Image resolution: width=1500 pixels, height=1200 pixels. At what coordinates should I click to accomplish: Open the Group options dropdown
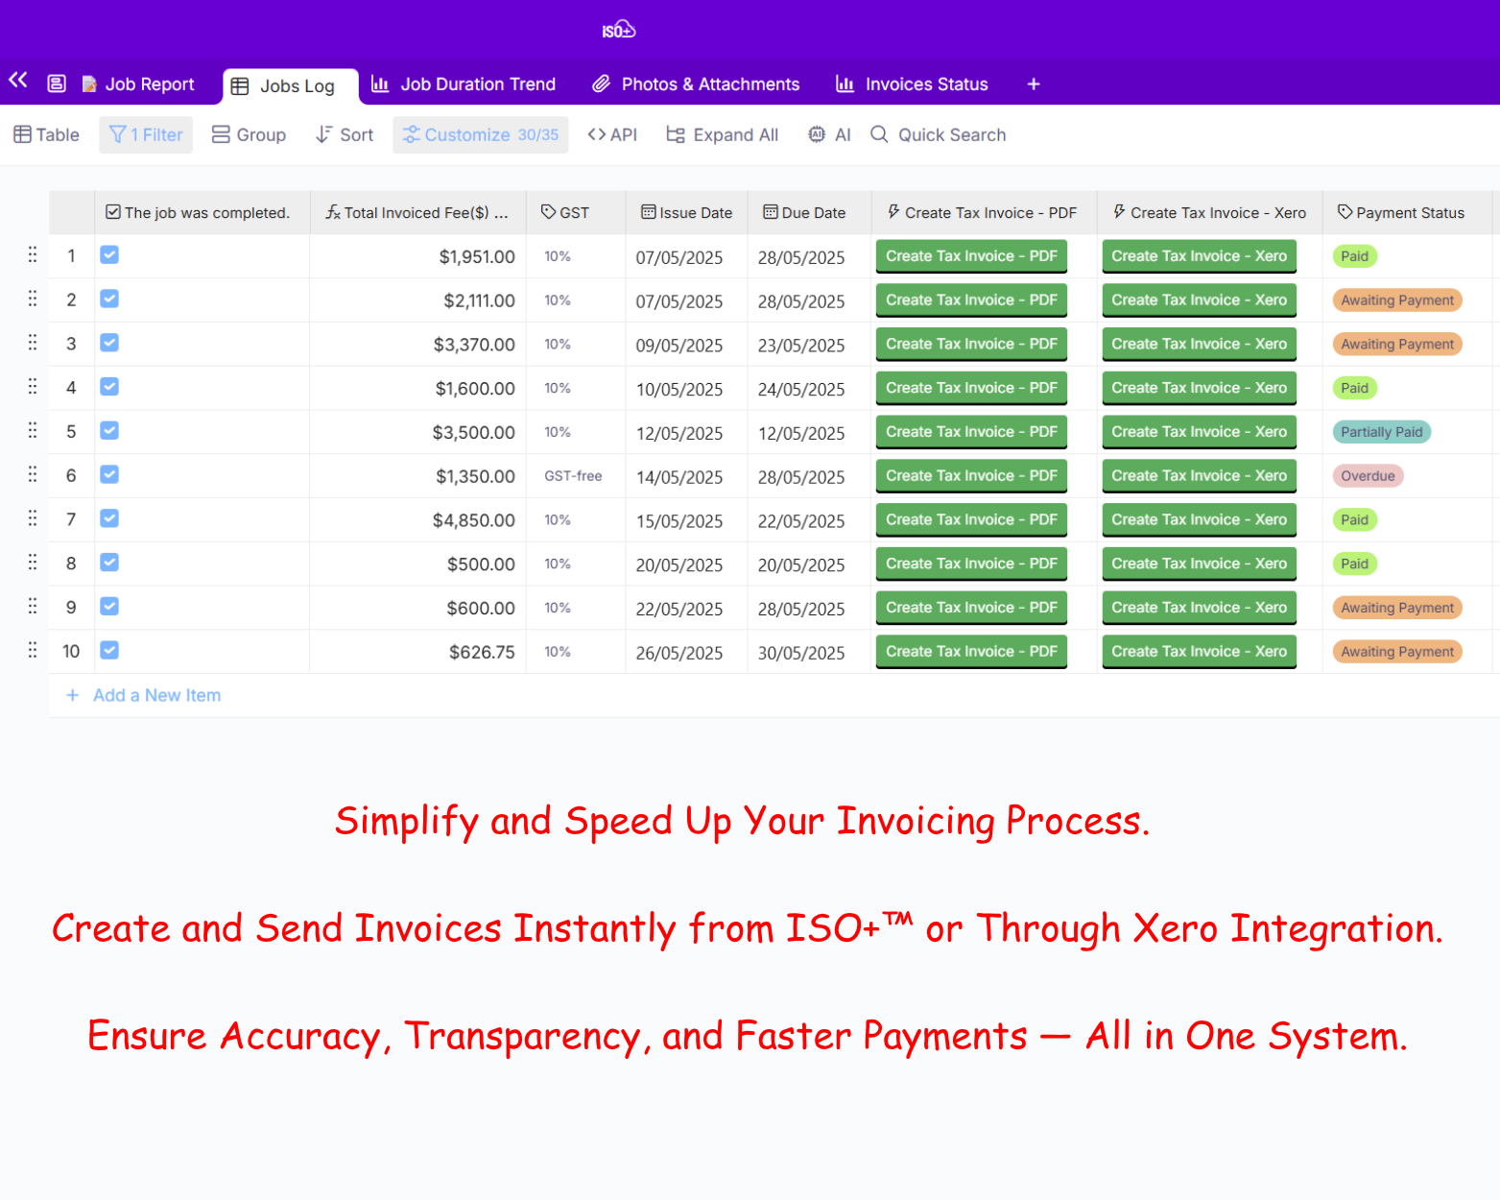[249, 135]
